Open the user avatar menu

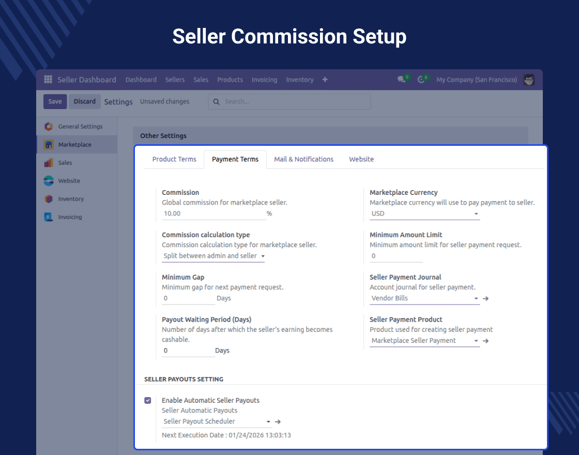(529, 80)
